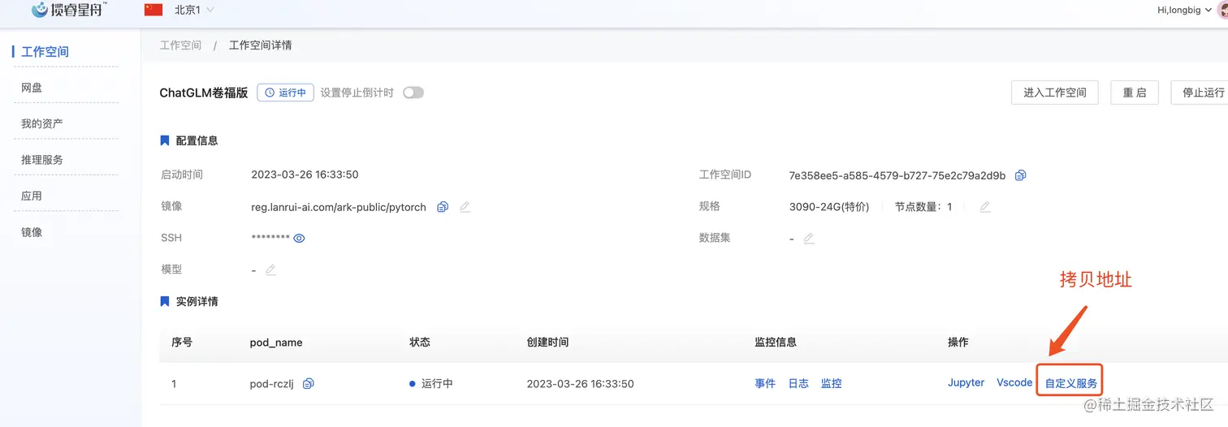
Task: Click the 3090-24G(特价) spec text
Action: click(829, 207)
